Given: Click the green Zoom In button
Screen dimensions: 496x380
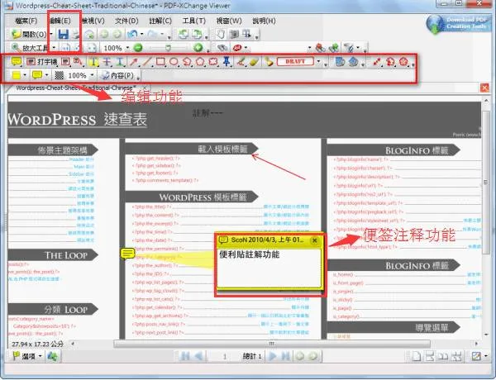Looking at the screenshot, I should 198,48.
